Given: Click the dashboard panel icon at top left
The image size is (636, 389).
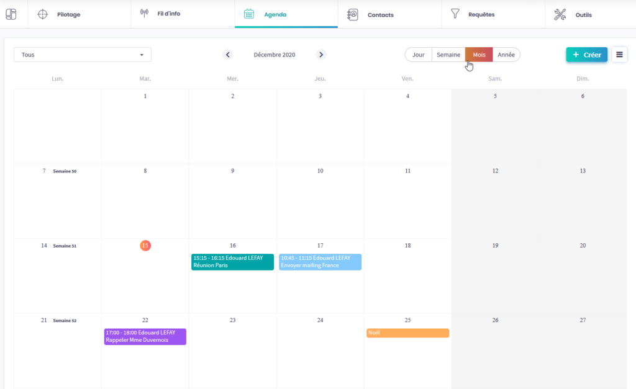Looking at the screenshot, I should click(11, 14).
